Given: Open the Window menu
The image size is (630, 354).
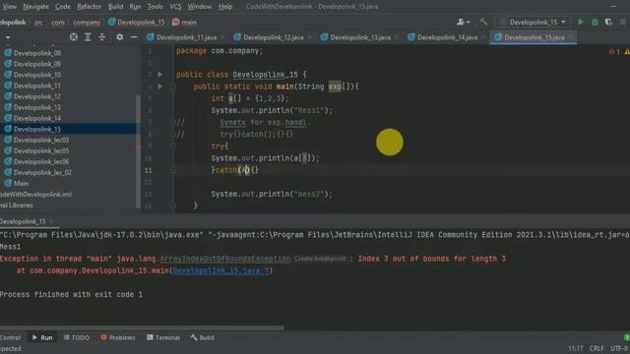Looking at the screenshot, I should pos(199,7).
